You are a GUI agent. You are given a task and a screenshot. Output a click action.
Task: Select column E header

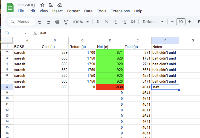pyautogui.click(x=138, y=40)
